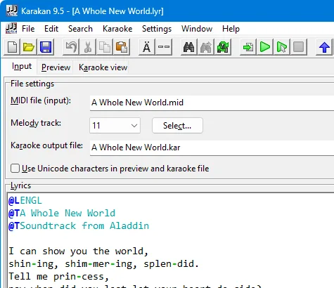334x288 pixels.
Task: Switch to the Karaoke view tab
Action: [103, 67]
